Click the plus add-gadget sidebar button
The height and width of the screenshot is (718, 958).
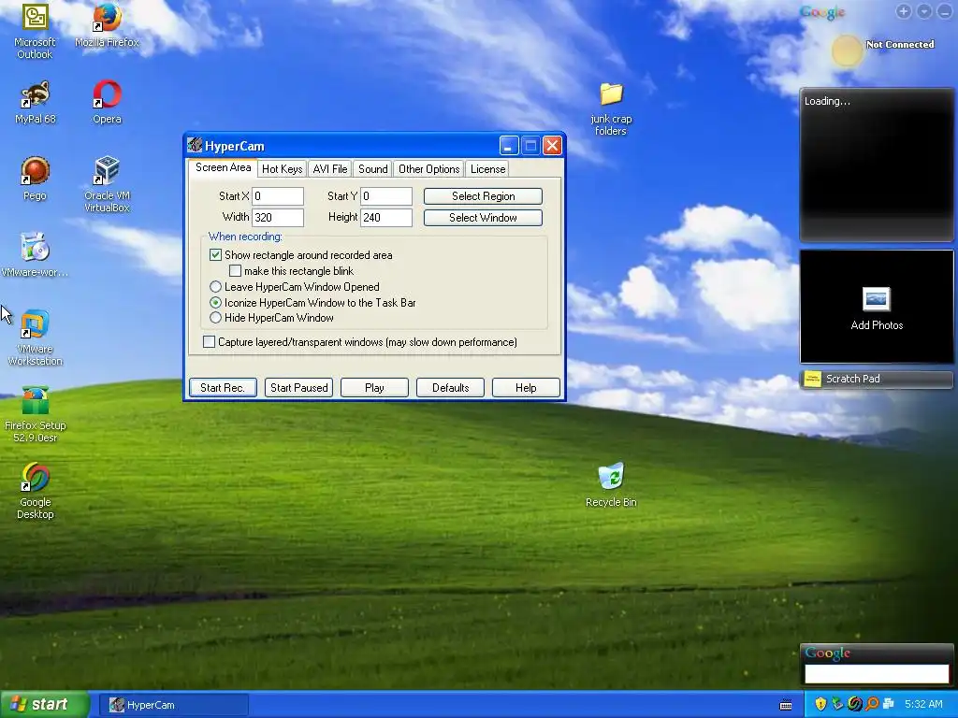coord(904,11)
